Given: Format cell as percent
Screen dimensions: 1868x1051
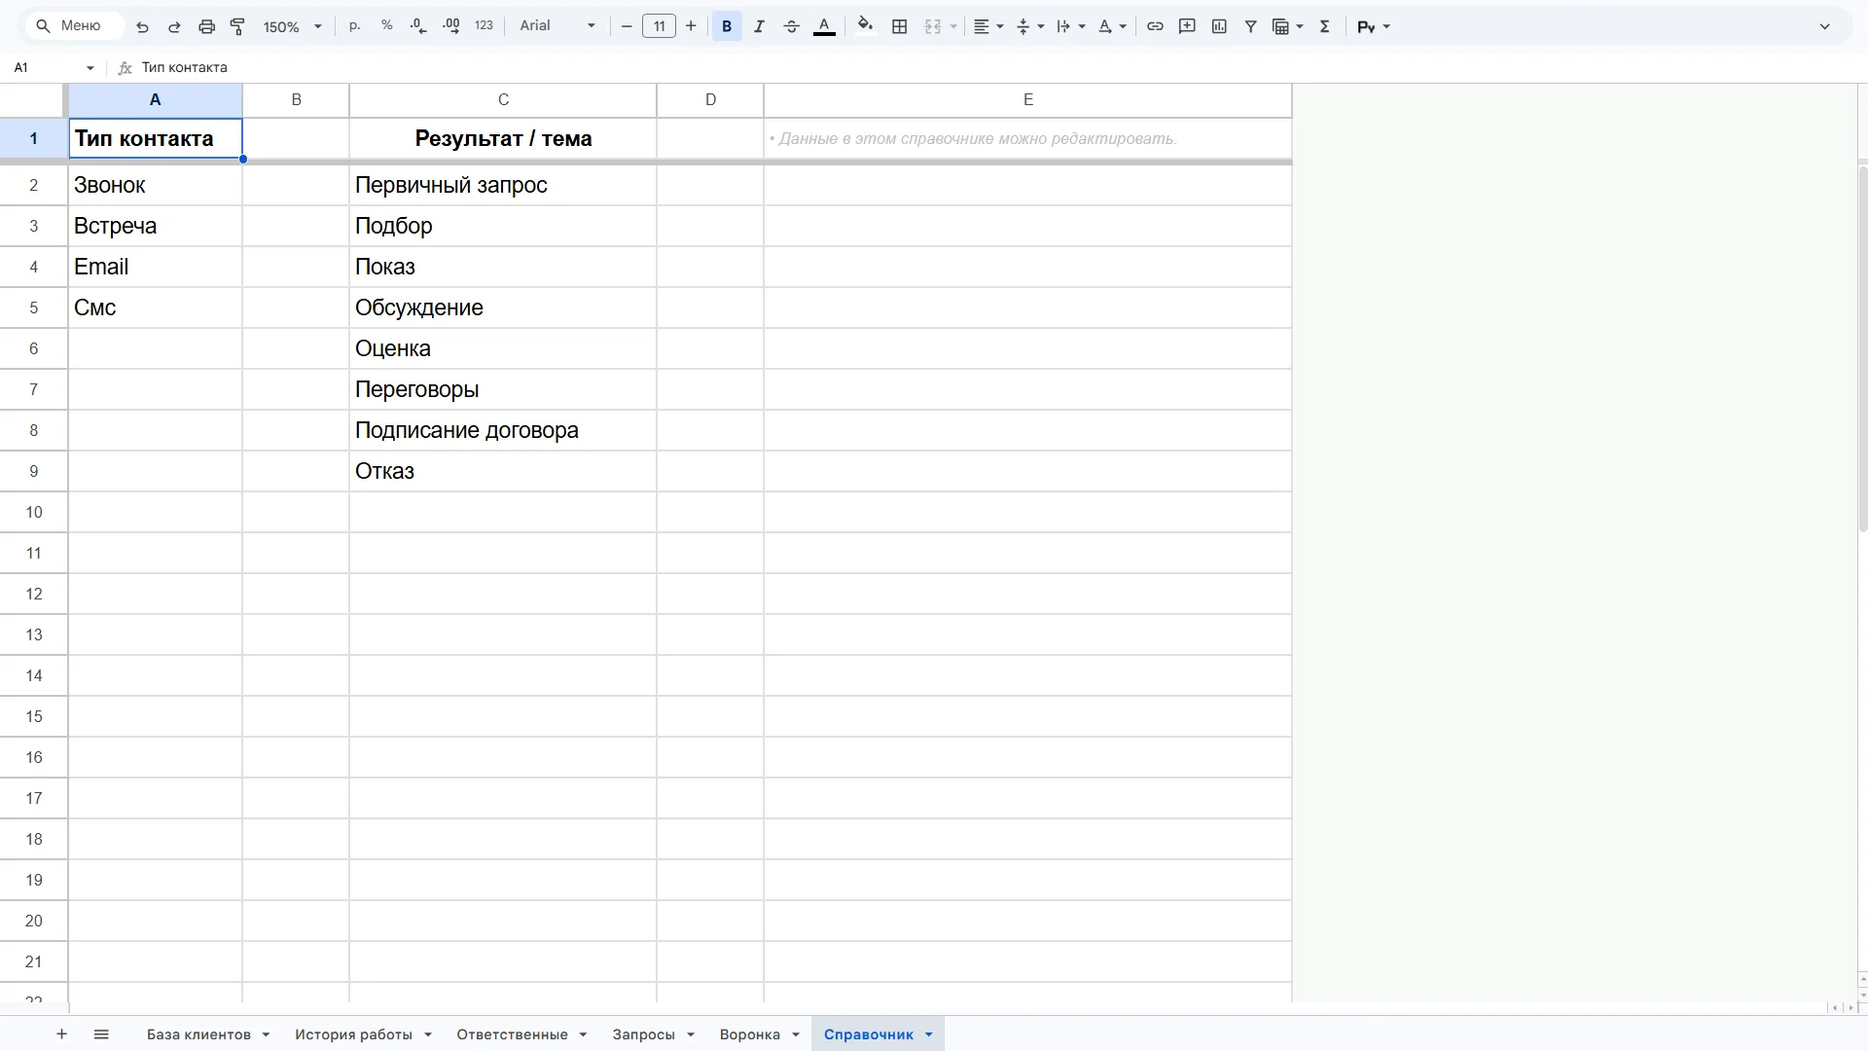Looking at the screenshot, I should point(387,26).
